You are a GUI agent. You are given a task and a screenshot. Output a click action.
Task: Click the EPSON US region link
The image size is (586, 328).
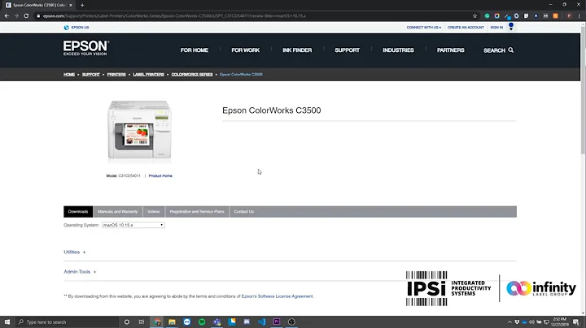pos(80,28)
